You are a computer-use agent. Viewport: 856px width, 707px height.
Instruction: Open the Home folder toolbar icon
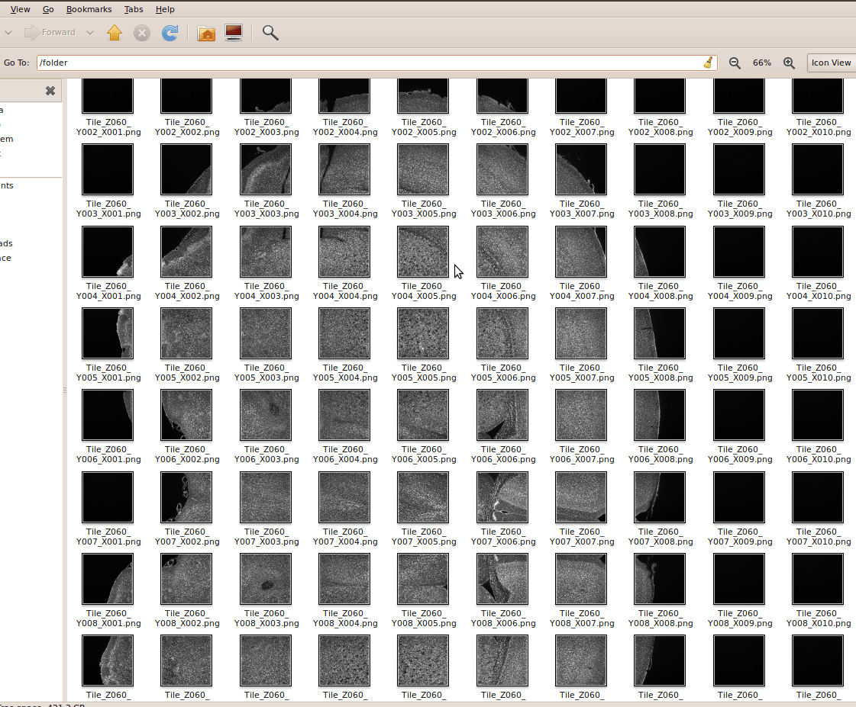[x=205, y=33]
